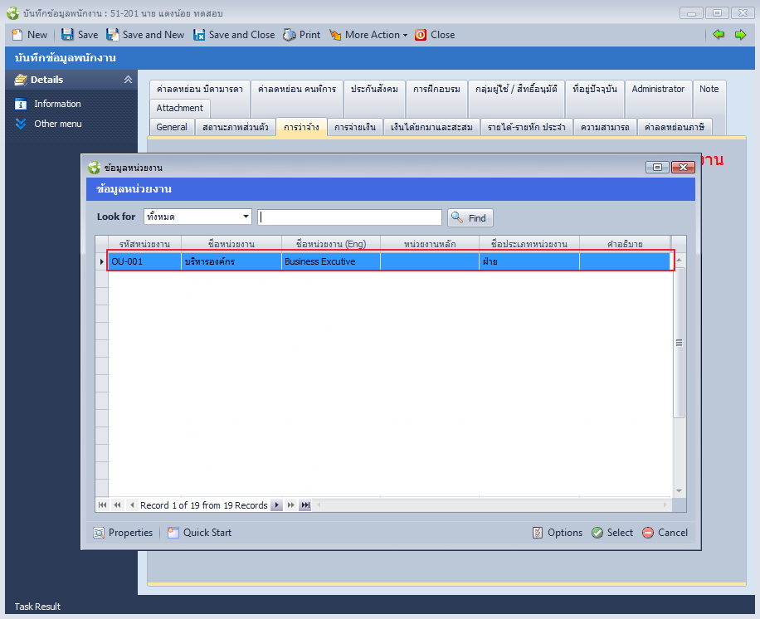The image size is (760, 619).
Task: Click the green Select button
Action: 612,533
